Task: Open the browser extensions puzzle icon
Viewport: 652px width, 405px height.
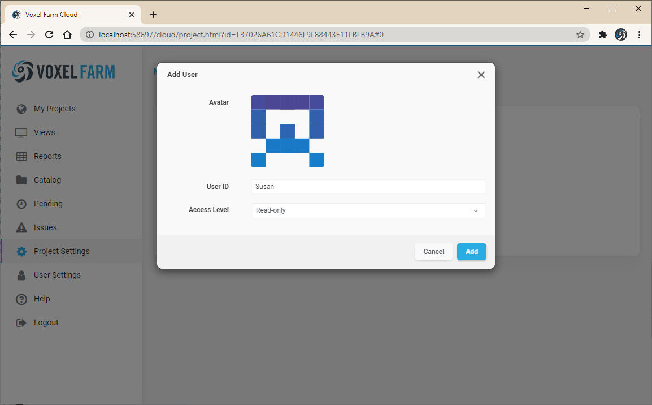Action: [x=602, y=35]
